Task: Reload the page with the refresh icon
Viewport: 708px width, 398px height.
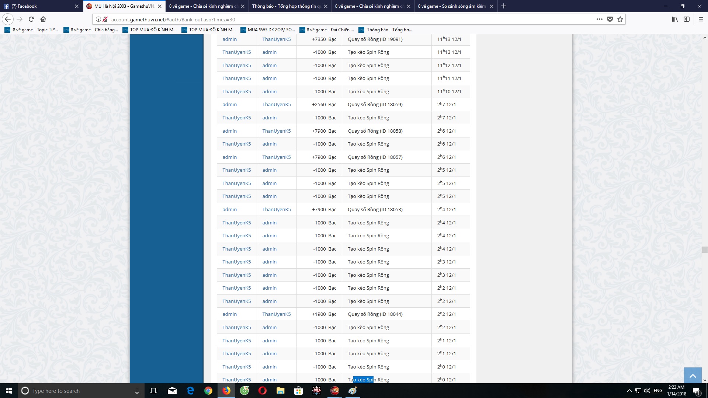Action: coord(32,19)
